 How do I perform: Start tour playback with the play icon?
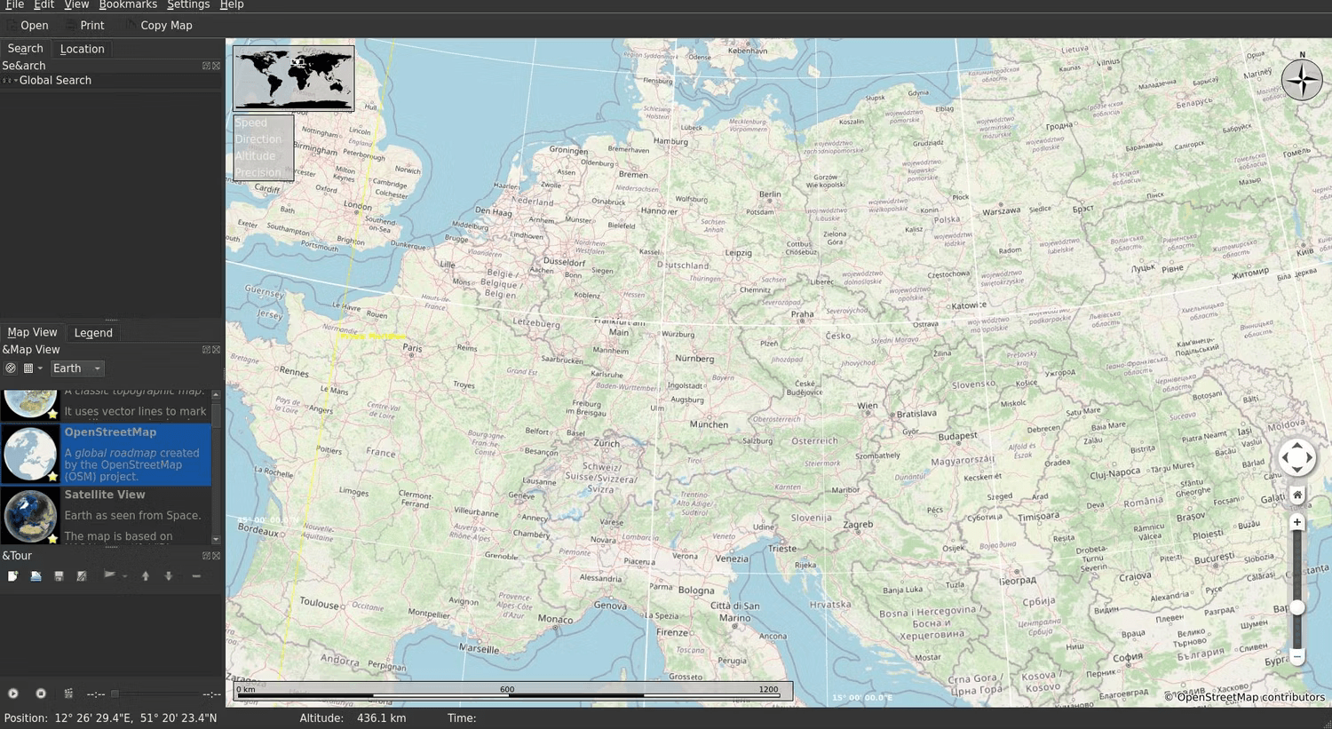pos(13,693)
